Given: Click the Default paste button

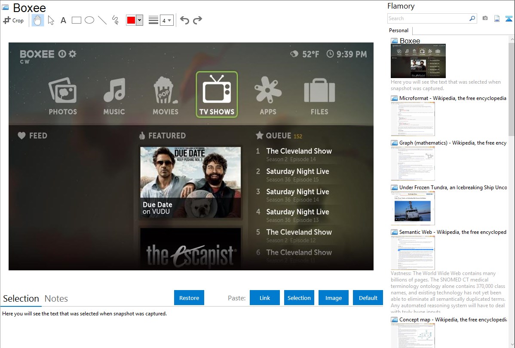Looking at the screenshot, I should point(368,298).
